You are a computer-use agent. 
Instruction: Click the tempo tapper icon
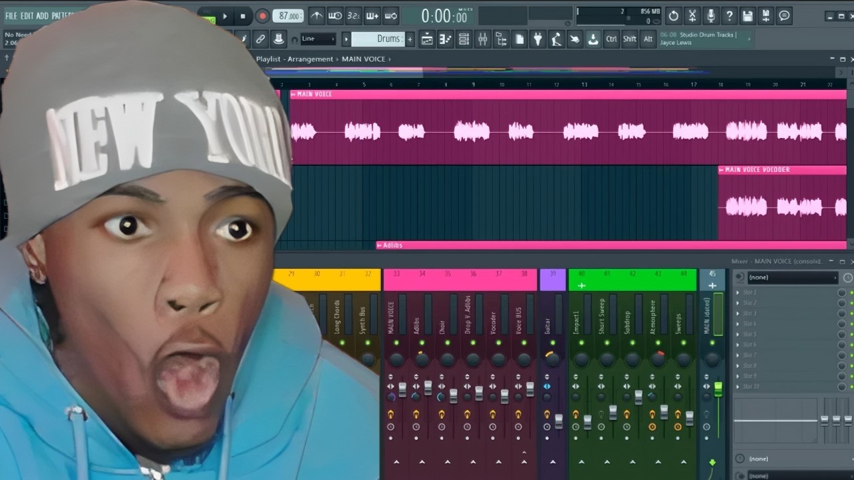click(x=556, y=39)
